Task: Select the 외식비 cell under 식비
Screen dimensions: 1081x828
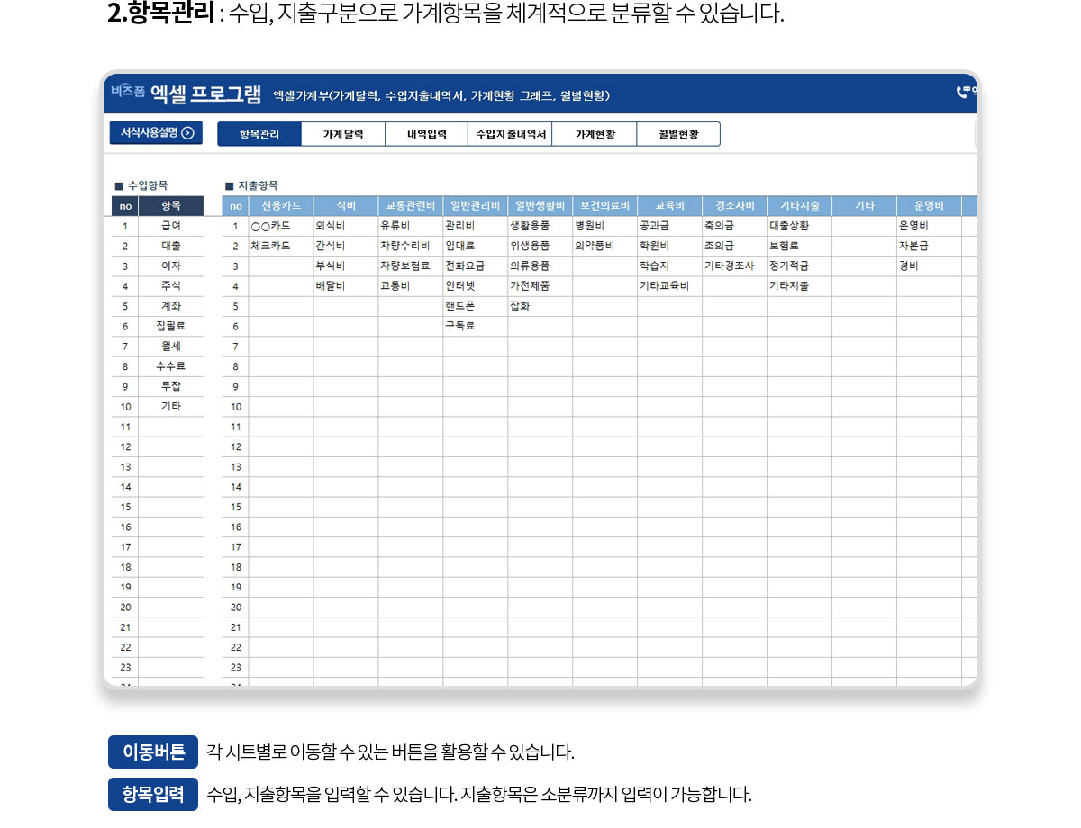Action: tap(345, 226)
